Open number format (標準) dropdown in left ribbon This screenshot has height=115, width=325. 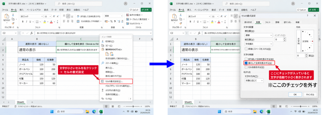point(122,16)
